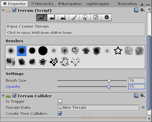Select the Place Trees tool
Image resolution: width=152 pixels, height=122 pixels.
pyautogui.click(x=85, y=18)
